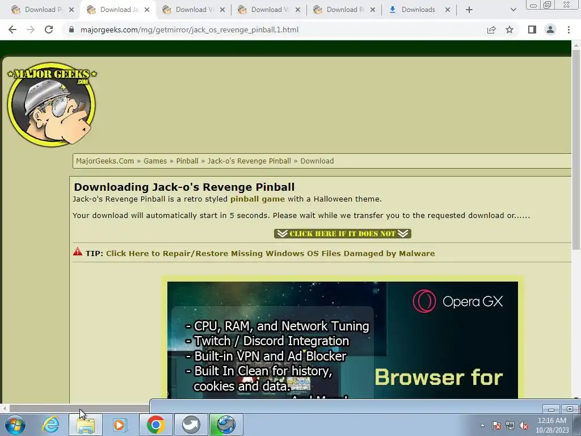
Task: Open the Games breadcrumb link
Action: click(x=155, y=161)
